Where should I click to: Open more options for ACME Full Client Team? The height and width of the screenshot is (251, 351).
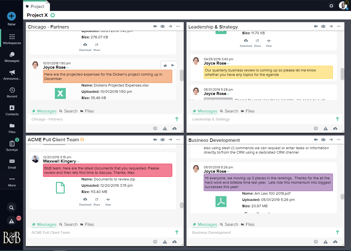click(178, 140)
